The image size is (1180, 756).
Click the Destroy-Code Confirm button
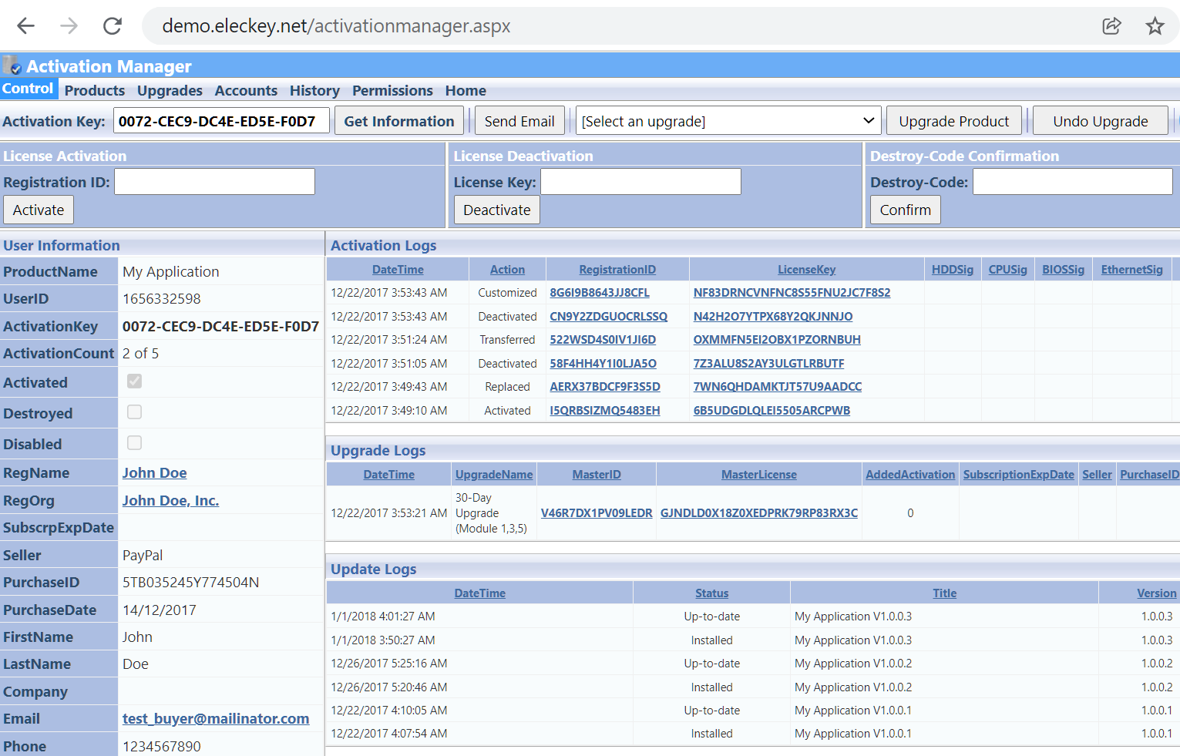(x=906, y=210)
